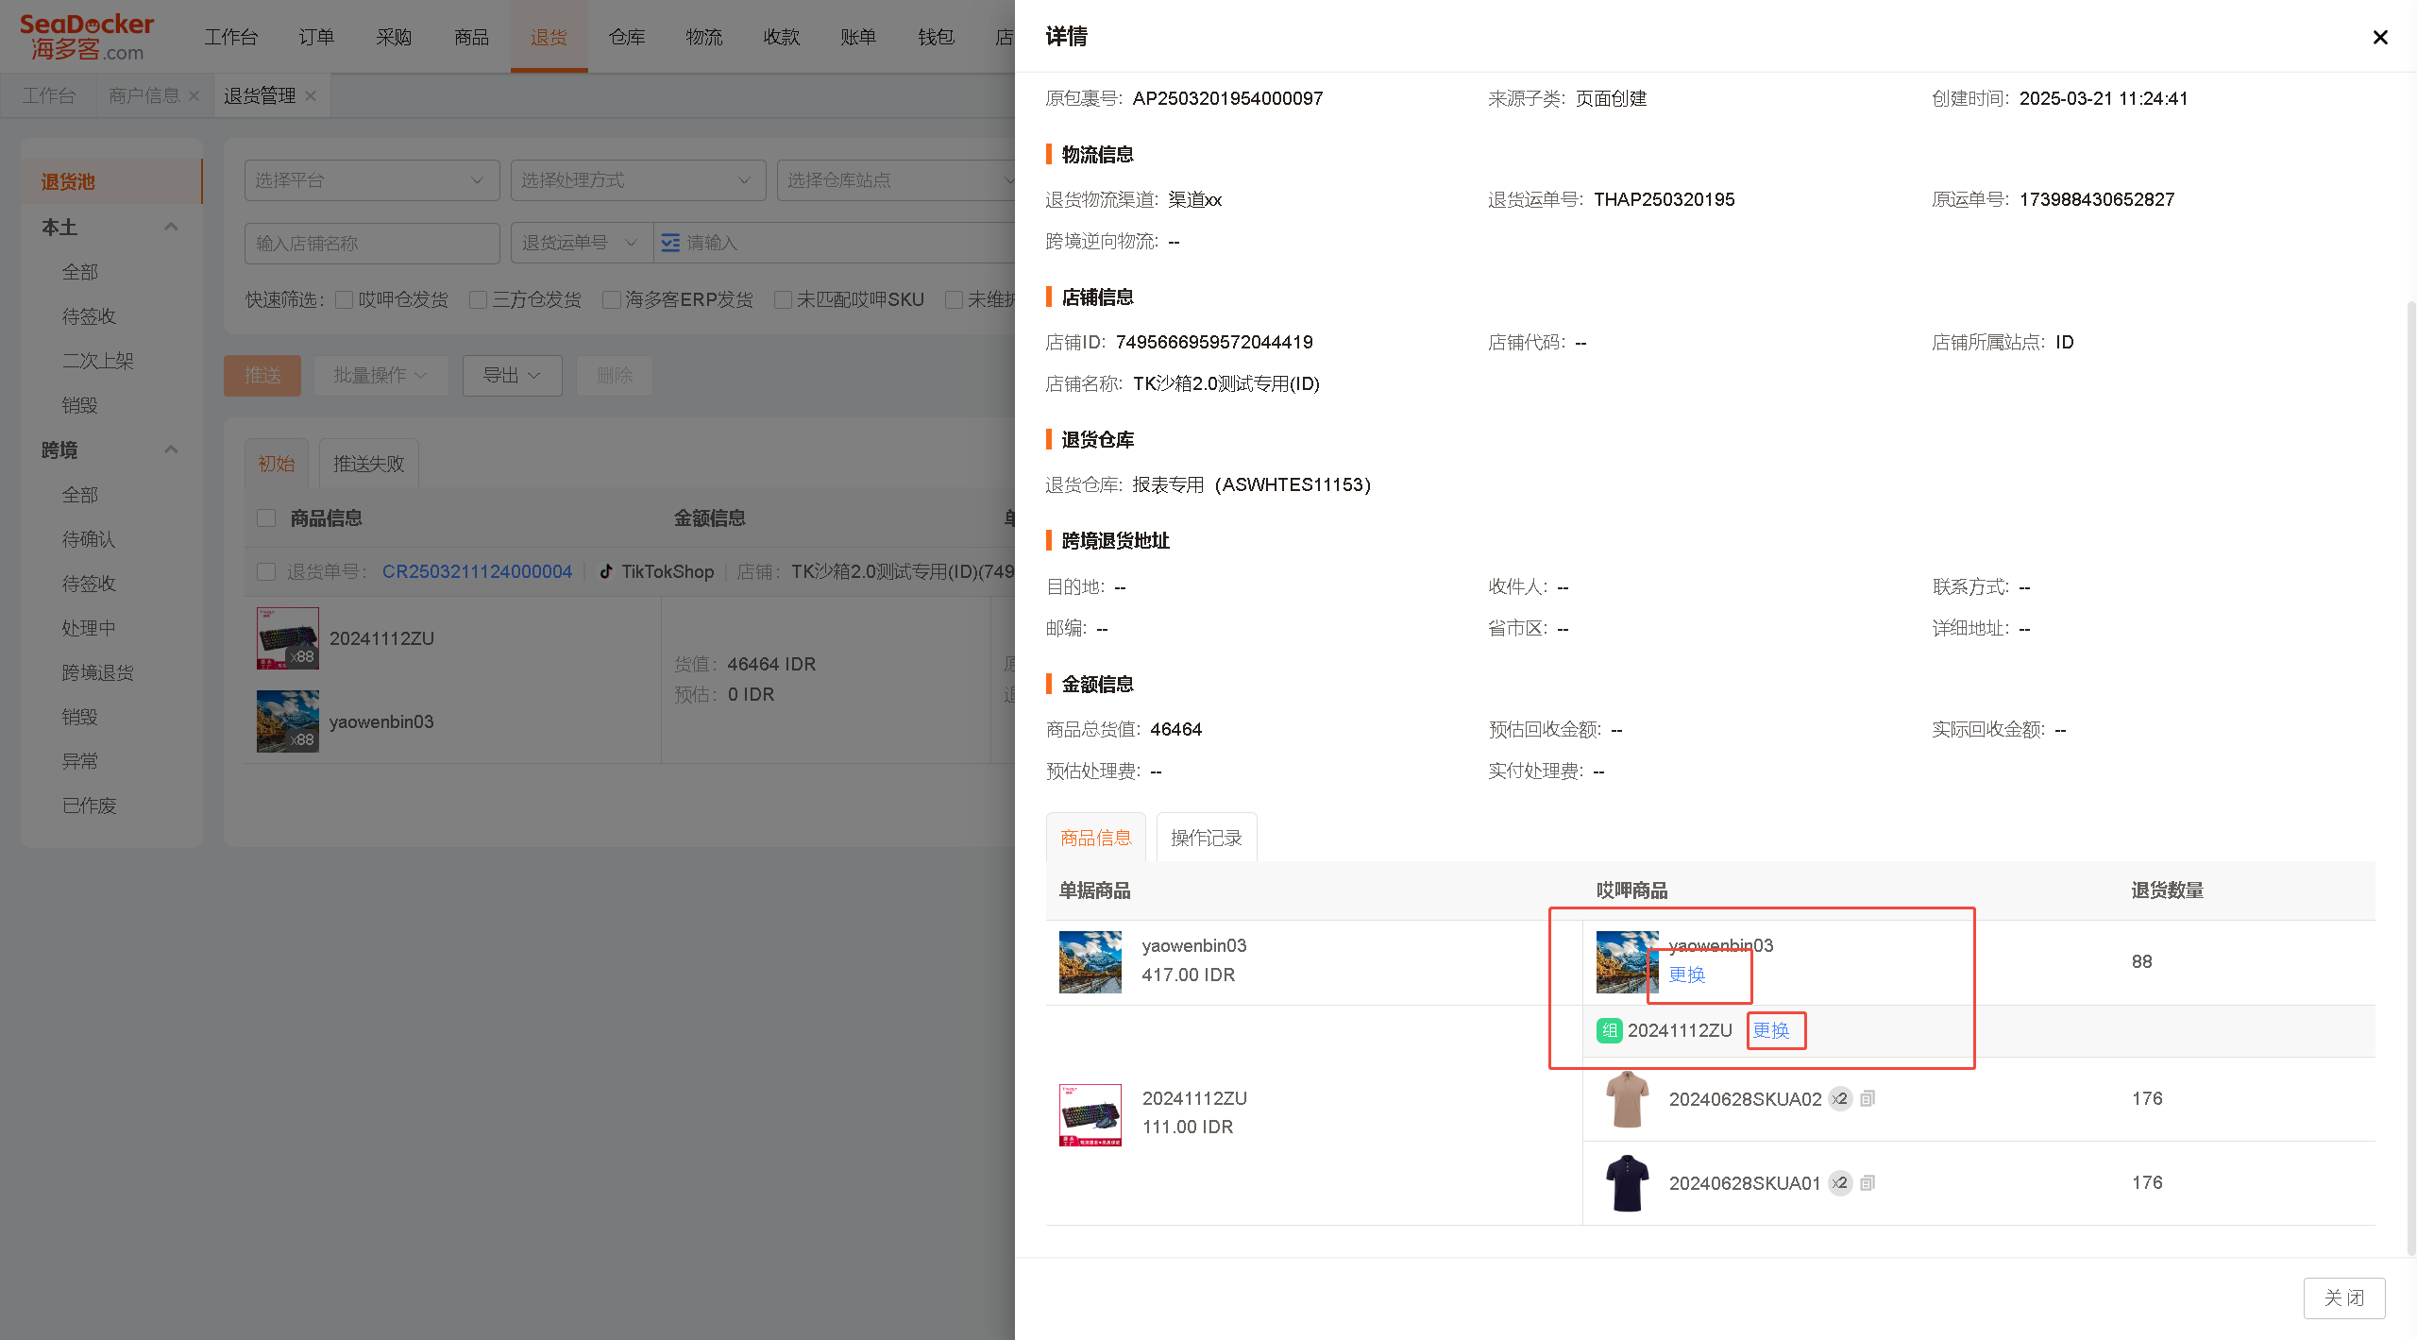This screenshot has height=1340, width=2417.
Task: Click the green 组 badge beside 20241112ZU
Action: pos(1609,1030)
